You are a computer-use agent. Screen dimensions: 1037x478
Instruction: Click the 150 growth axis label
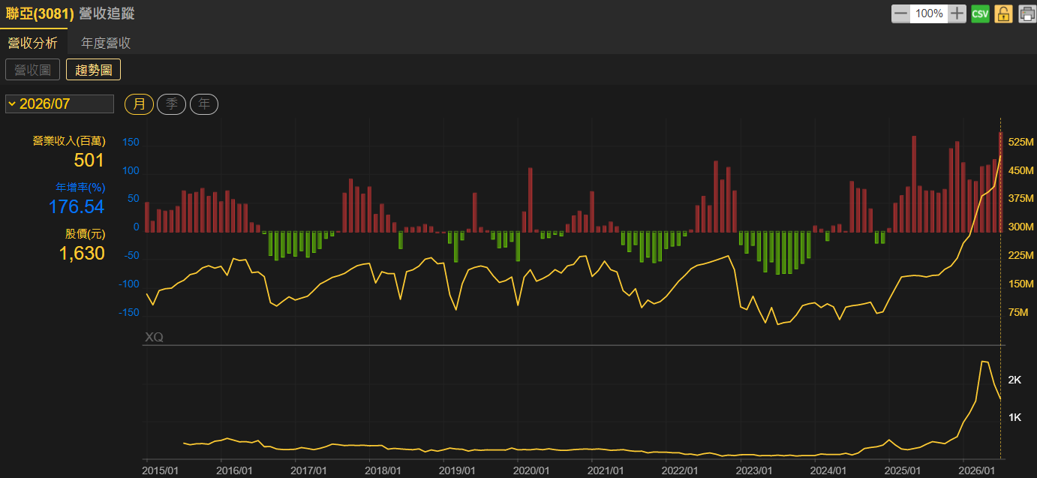(x=131, y=142)
